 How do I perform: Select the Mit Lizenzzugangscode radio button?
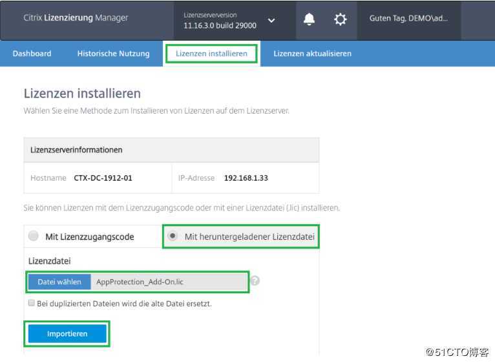(x=33, y=236)
